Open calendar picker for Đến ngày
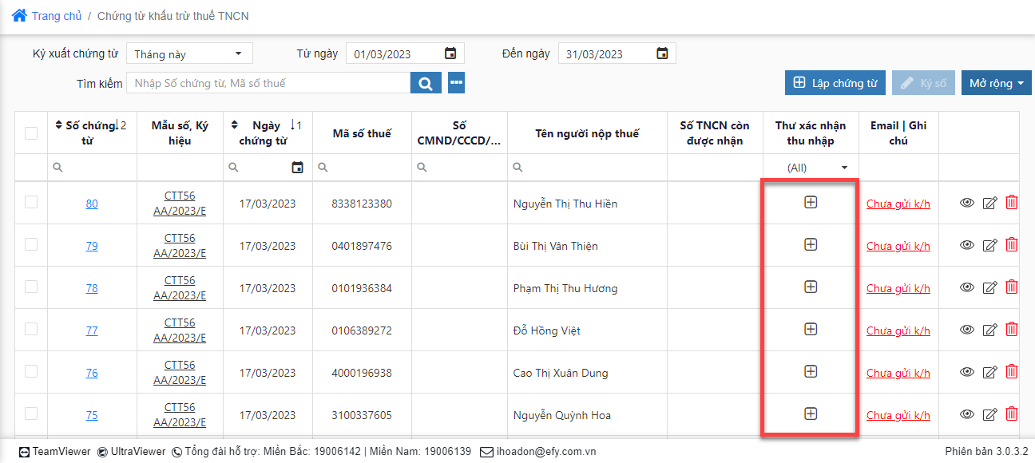 tap(662, 53)
